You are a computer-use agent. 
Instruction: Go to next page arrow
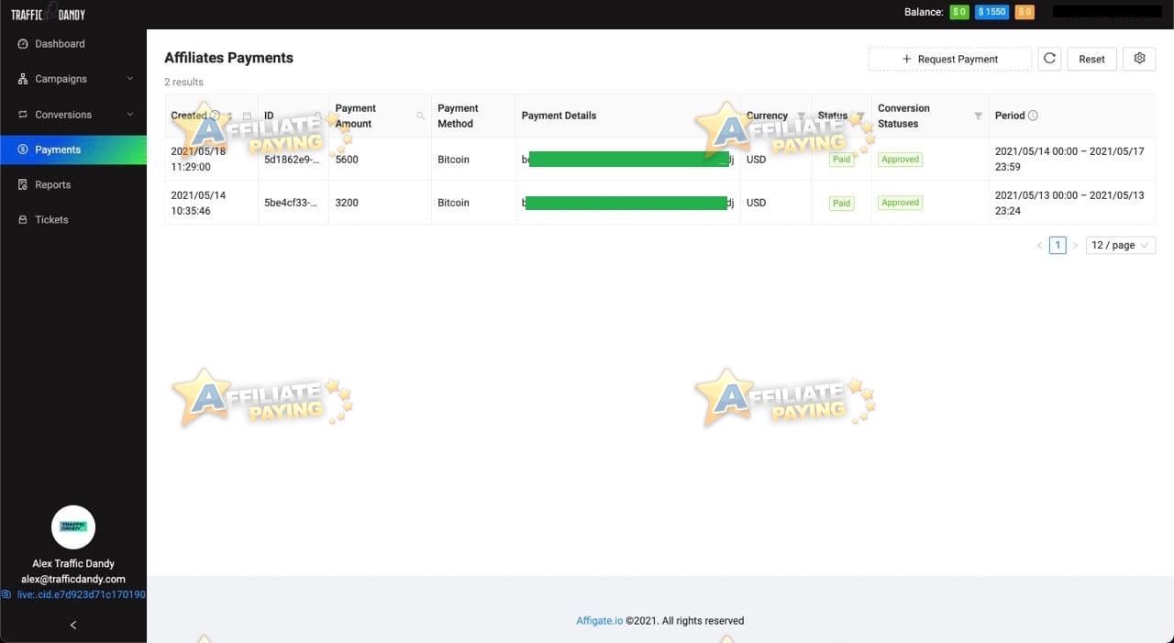pos(1075,246)
